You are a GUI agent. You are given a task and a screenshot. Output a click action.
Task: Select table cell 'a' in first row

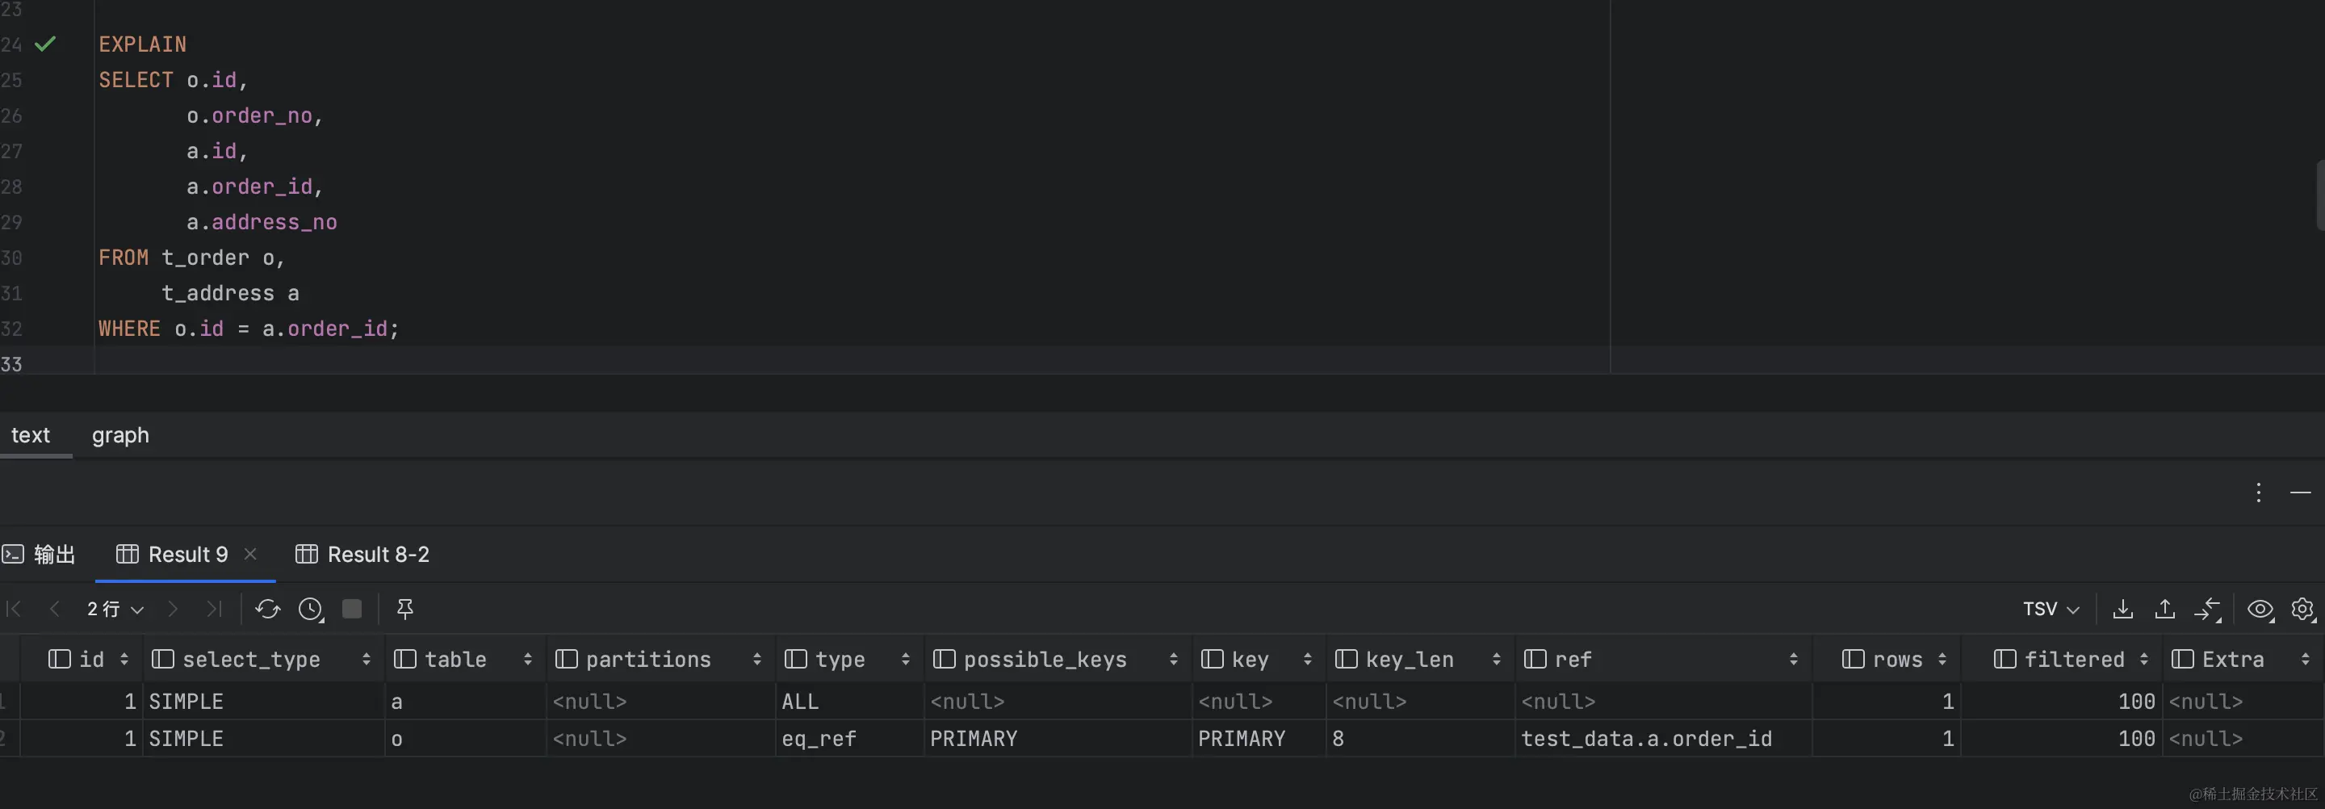tap(466, 702)
